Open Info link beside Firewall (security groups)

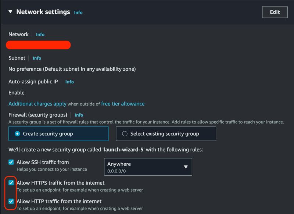point(79,115)
